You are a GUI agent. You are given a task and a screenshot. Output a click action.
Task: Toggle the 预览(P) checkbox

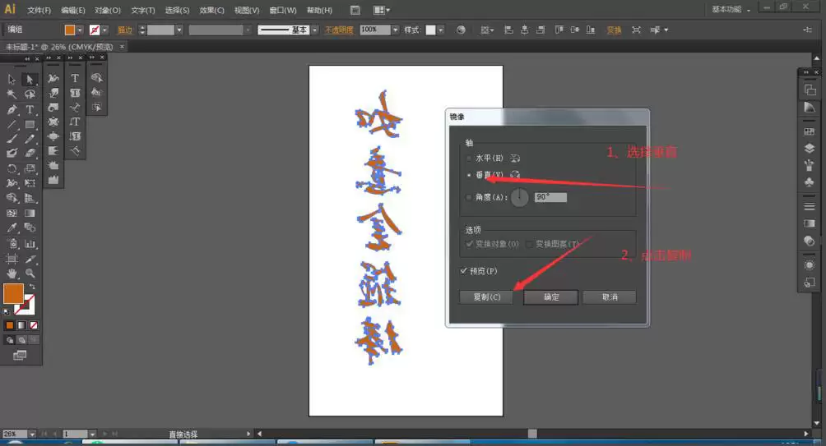[x=463, y=271]
